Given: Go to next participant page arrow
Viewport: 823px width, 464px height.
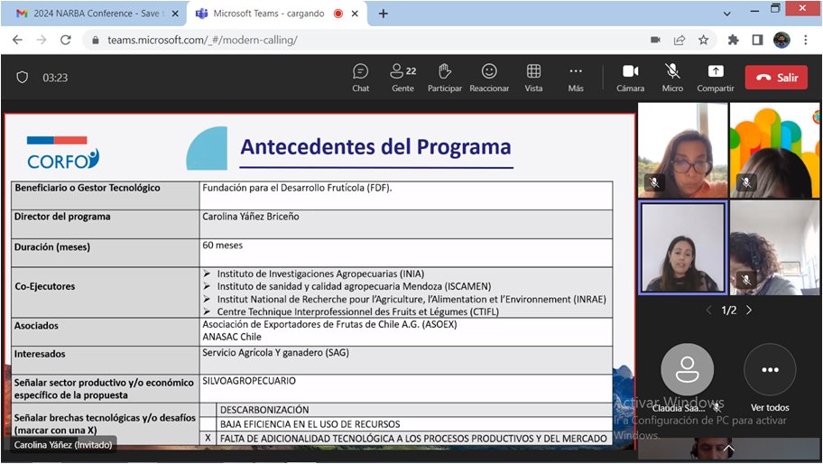Looking at the screenshot, I should click(x=749, y=311).
